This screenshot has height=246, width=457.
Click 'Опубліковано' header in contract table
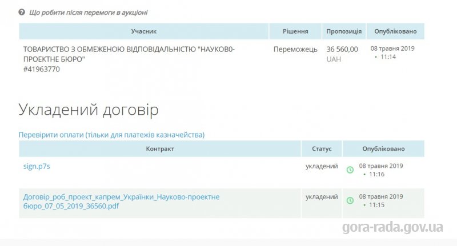(383, 149)
